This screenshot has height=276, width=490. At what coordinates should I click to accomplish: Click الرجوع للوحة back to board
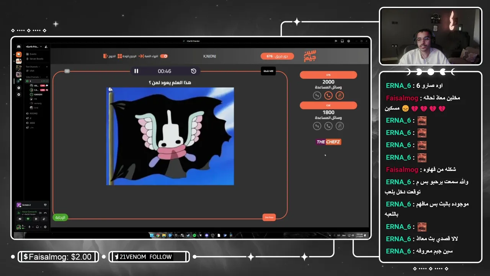pos(127,56)
